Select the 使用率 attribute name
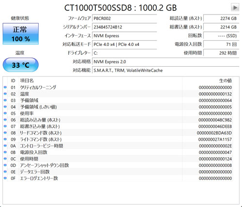The height and width of the screenshot is (207, 242). click(x=27, y=113)
